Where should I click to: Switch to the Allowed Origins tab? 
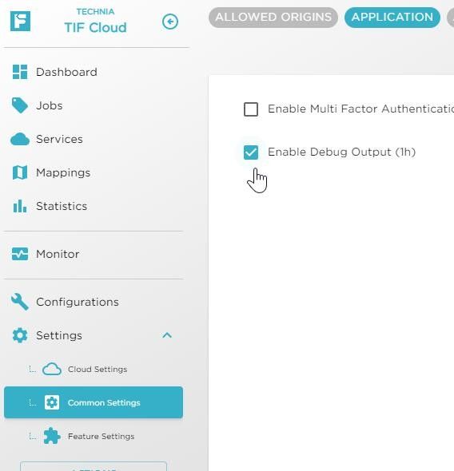[x=273, y=18]
